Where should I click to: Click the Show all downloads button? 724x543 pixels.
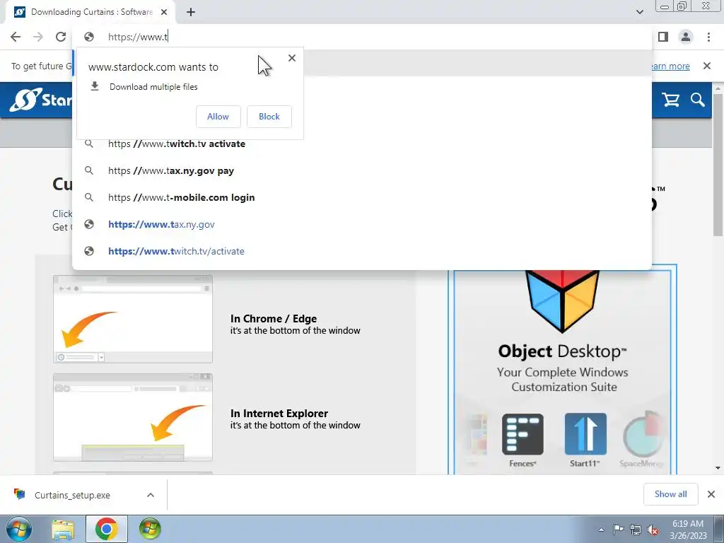[x=670, y=494]
